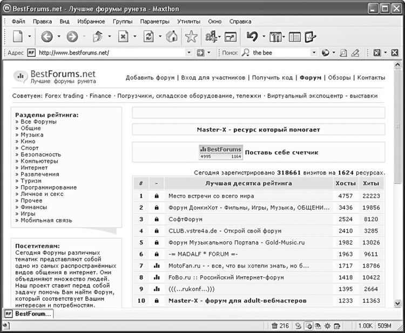Open Back button history dropdown
Viewport: 405px width, 333px height.
tap(59, 36)
